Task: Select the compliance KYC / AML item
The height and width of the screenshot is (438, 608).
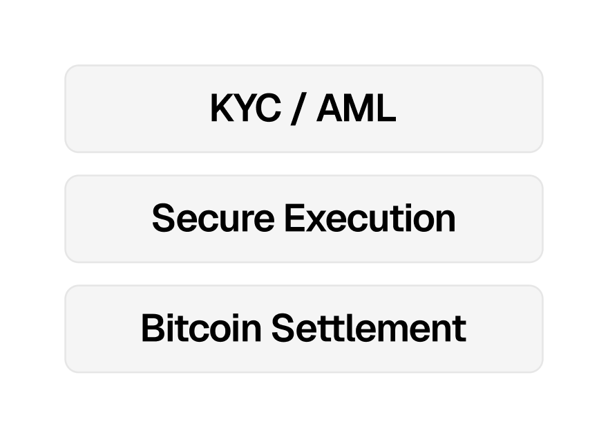Action: (x=303, y=109)
